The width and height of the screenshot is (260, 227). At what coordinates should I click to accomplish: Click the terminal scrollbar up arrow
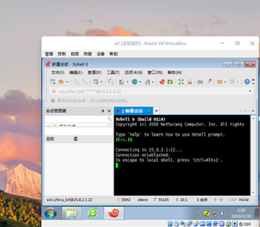[x=253, y=118]
